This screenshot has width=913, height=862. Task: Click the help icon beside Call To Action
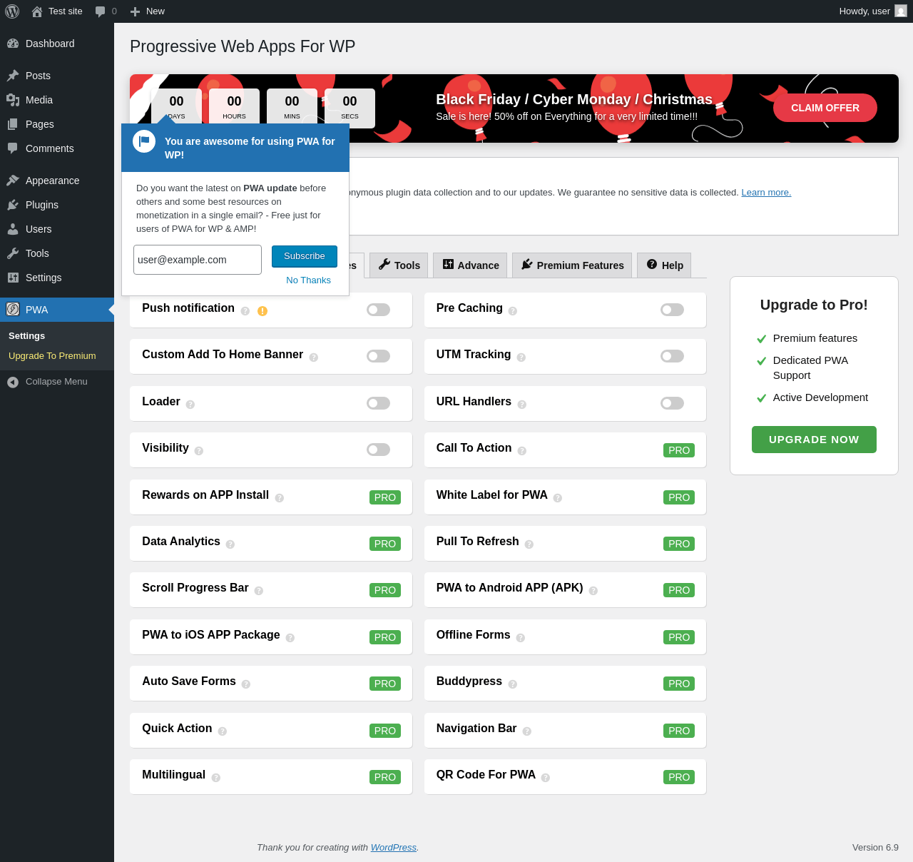click(x=522, y=451)
